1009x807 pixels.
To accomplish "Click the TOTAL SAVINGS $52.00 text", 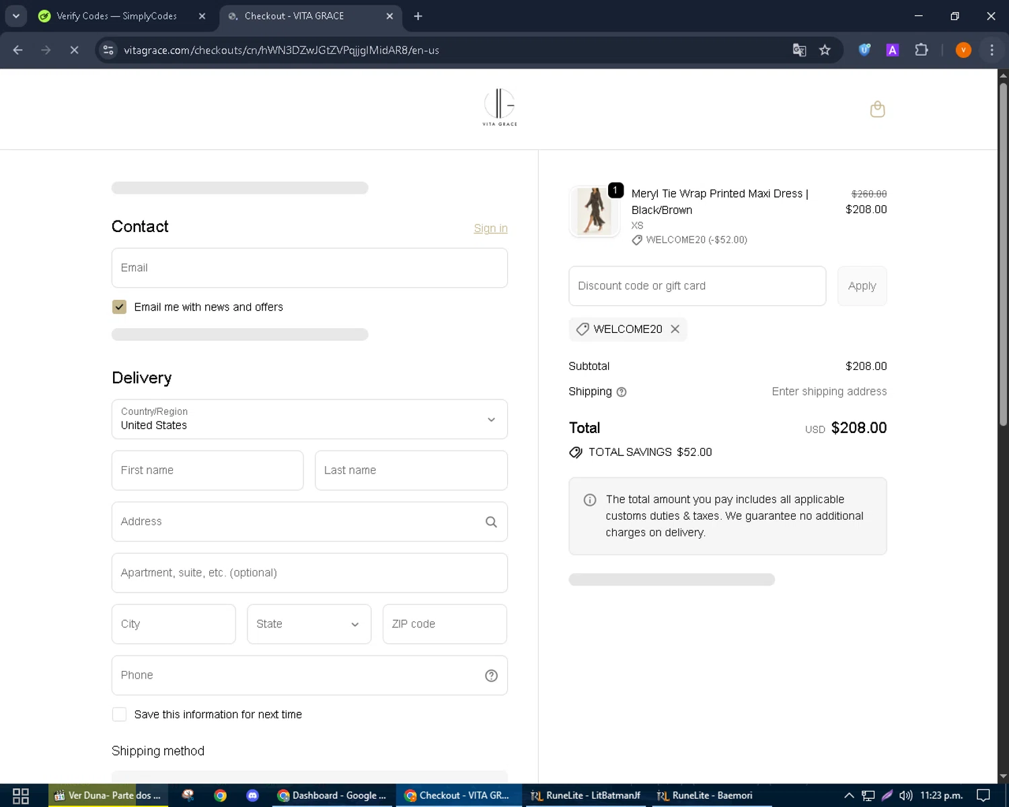I will pyautogui.click(x=650, y=453).
